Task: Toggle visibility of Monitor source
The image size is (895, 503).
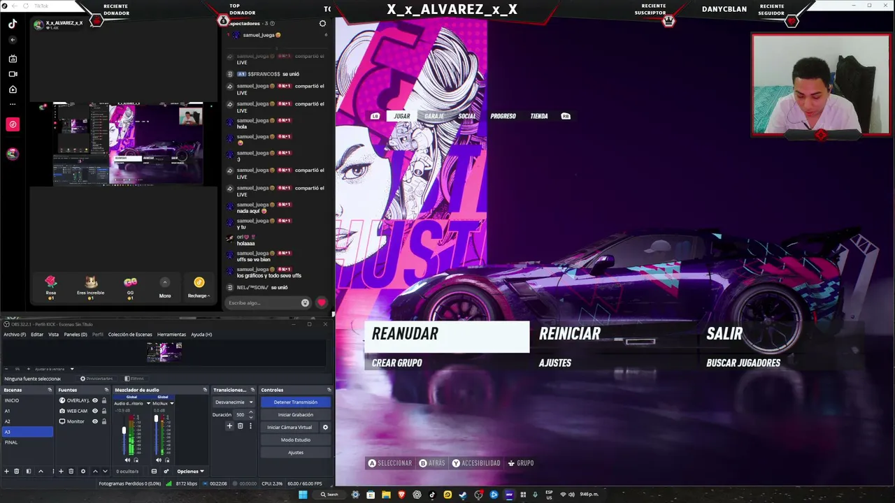Action: pyautogui.click(x=95, y=421)
